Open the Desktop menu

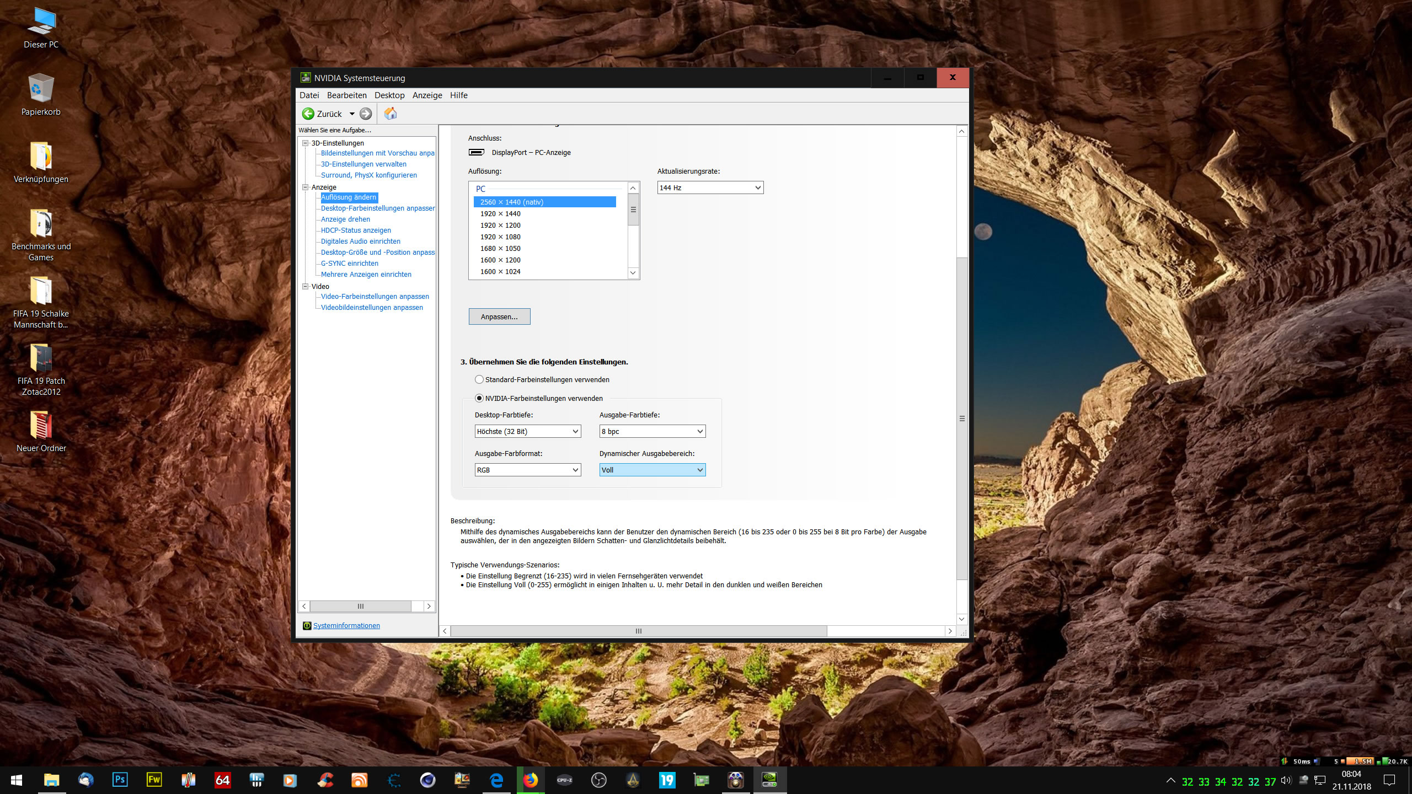(389, 95)
